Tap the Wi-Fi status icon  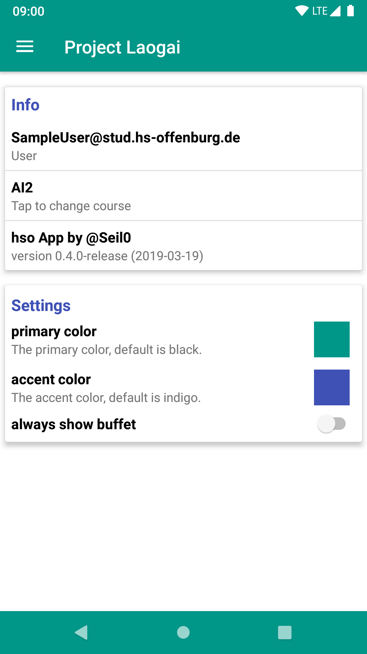[x=301, y=11]
